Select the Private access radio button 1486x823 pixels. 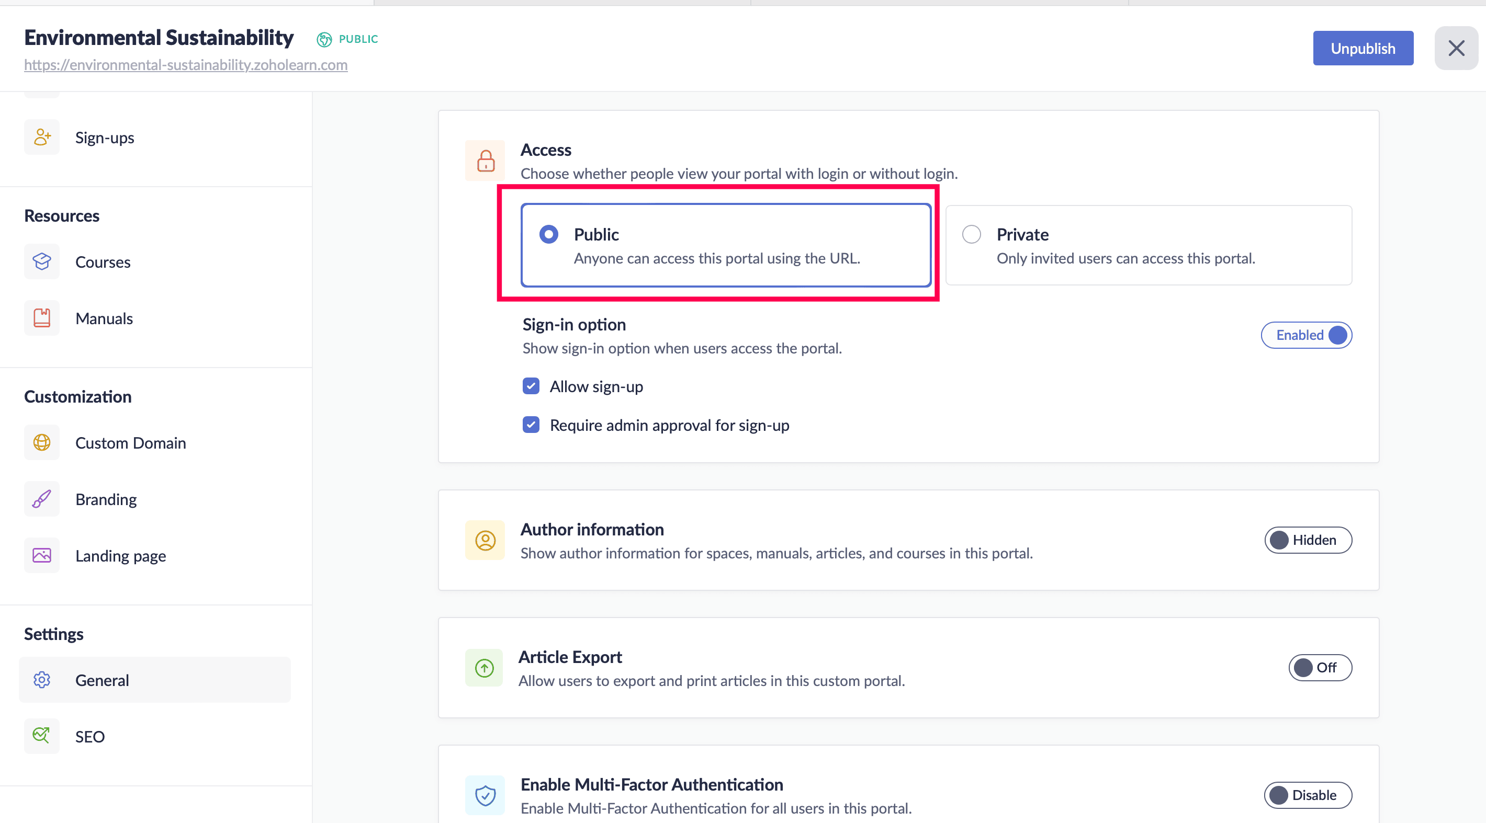click(x=972, y=235)
